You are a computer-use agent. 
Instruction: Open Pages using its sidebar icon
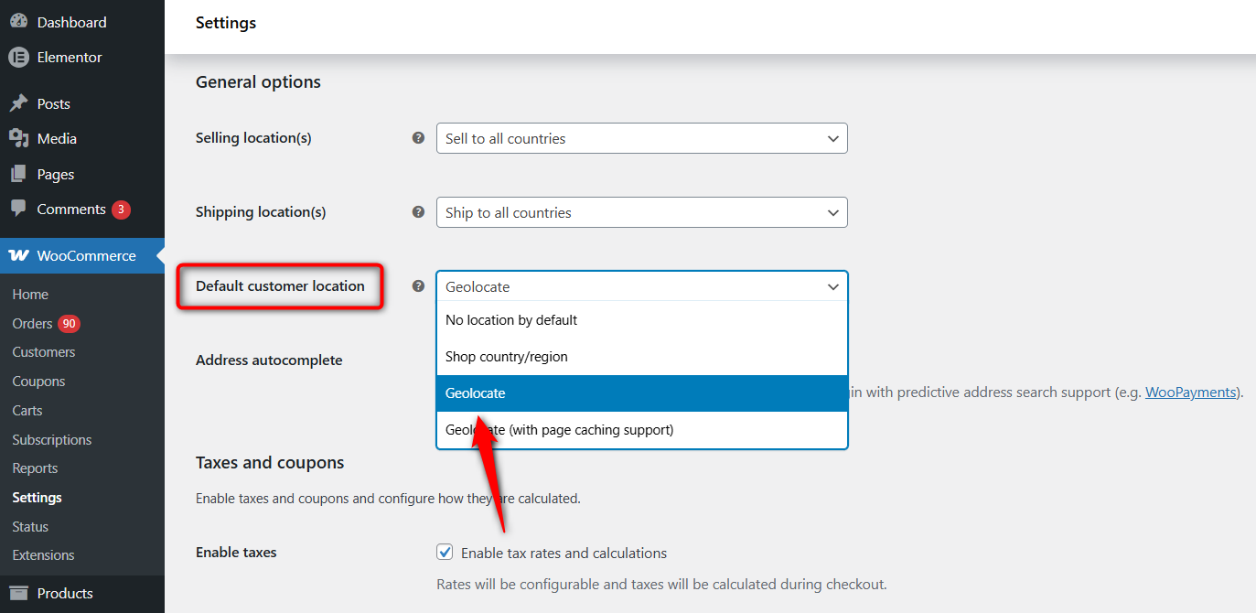click(18, 173)
